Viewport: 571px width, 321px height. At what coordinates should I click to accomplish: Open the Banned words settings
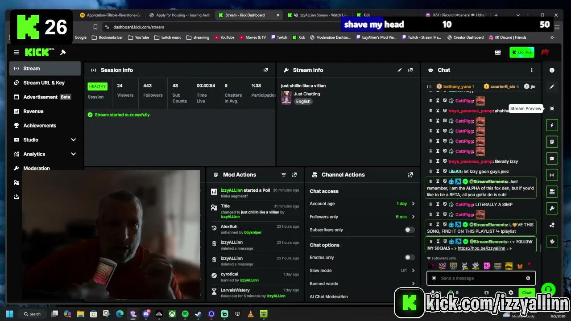362,284
